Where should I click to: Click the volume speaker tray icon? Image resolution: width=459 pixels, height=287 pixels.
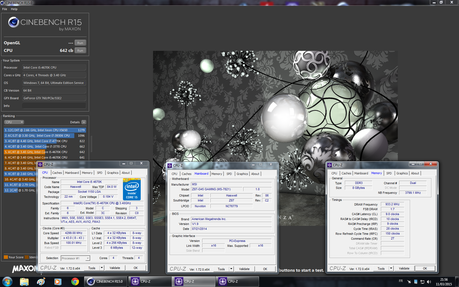click(x=429, y=282)
